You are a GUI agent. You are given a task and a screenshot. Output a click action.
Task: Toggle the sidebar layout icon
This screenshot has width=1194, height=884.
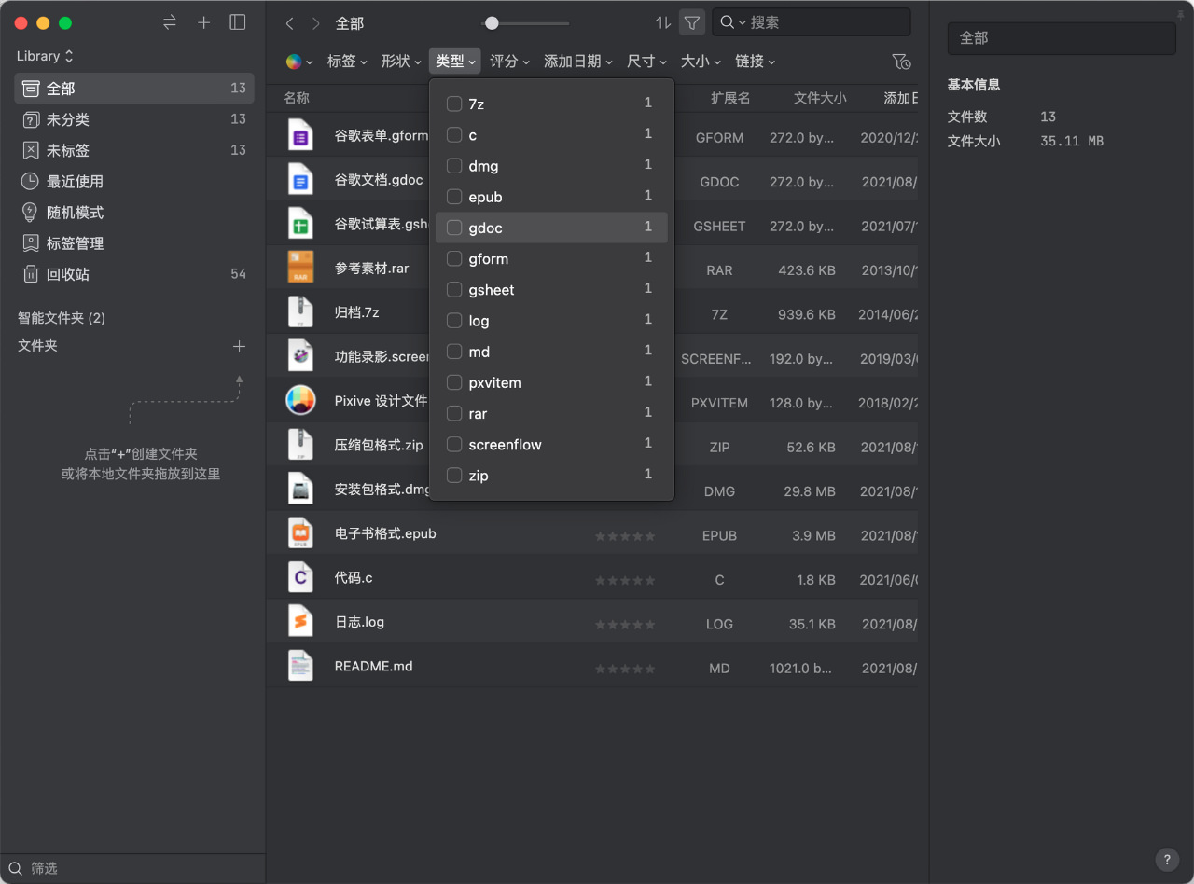click(238, 22)
